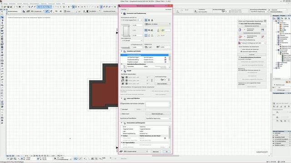This screenshot has width=291, height=163.
Task: Open the 'Optionen' menu
Action: tap(44, 4)
